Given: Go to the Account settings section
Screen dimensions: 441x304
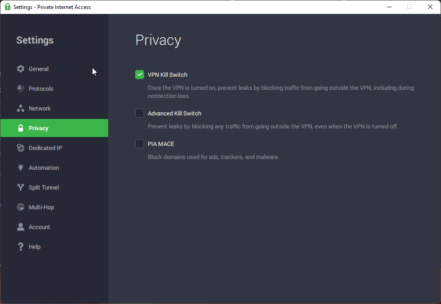Looking at the screenshot, I should [x=39, y=227].
